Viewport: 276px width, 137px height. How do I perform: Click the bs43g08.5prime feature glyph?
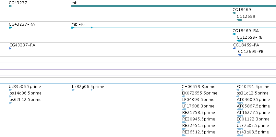pos(240,135)
